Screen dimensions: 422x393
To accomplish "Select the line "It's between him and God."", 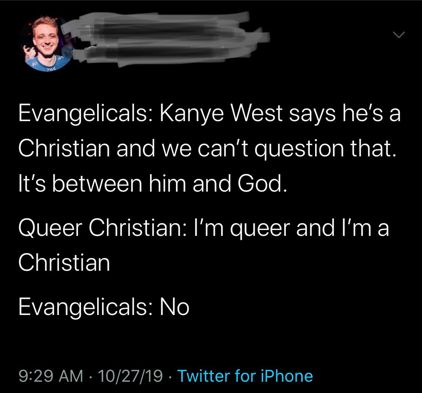I will click(153, 183).
